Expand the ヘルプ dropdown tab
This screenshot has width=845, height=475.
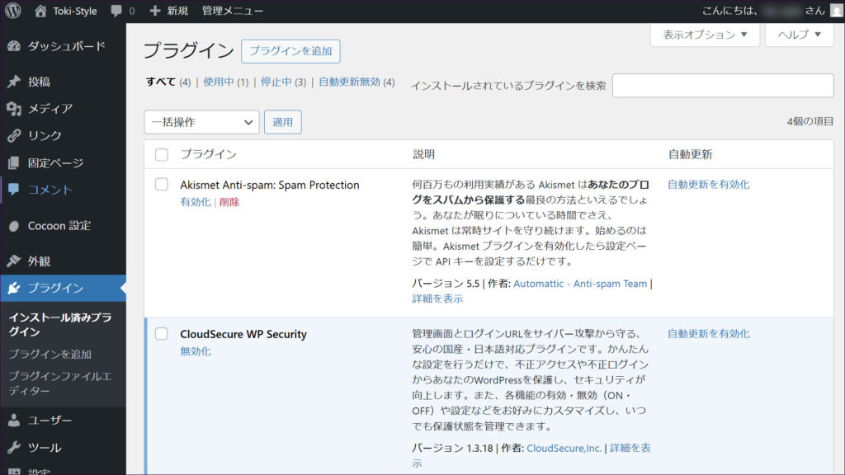click(x=799, y=35)
